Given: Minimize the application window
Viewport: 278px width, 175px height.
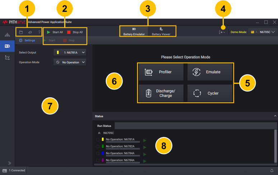Looking at the screenshot, I should click(258, 23).
